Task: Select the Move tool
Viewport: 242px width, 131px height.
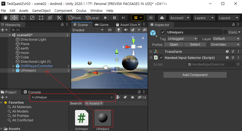Action: (x=14, y=18)
